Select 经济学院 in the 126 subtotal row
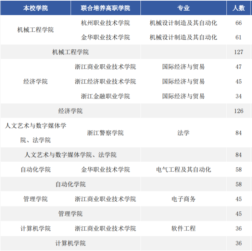Image resolution: width=252 pixels, height=251 pixels. pos(71,111)
